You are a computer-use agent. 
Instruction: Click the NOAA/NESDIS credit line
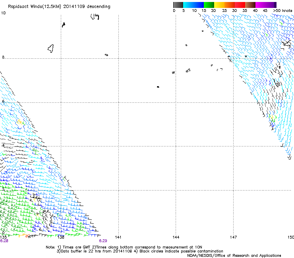pyautogui.click(x=234, y=255)
